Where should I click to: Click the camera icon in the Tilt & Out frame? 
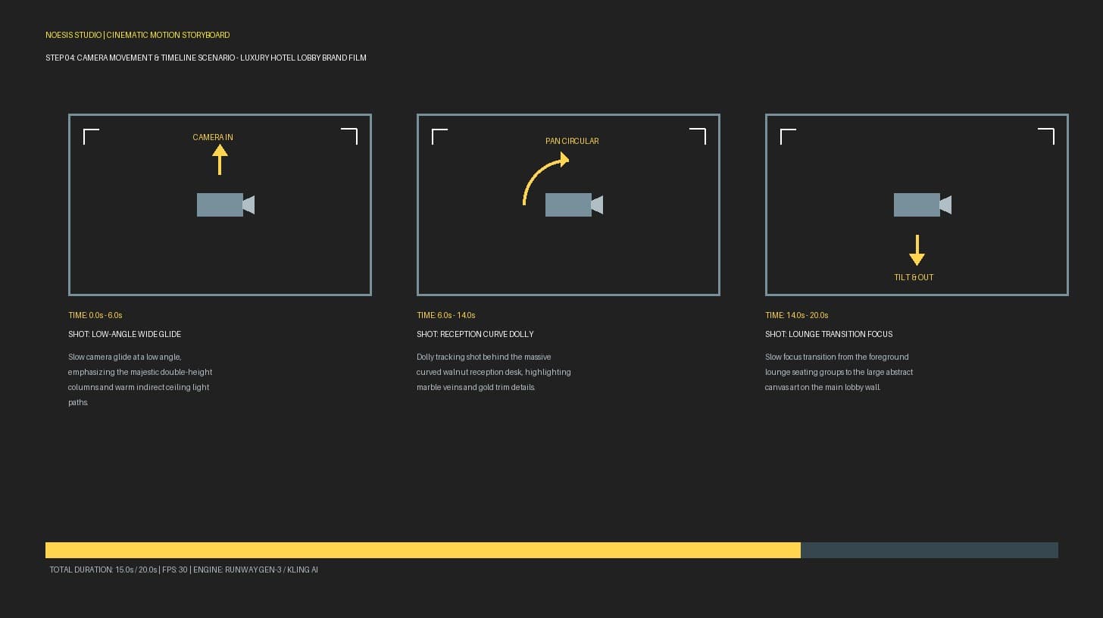click(923, 204)
